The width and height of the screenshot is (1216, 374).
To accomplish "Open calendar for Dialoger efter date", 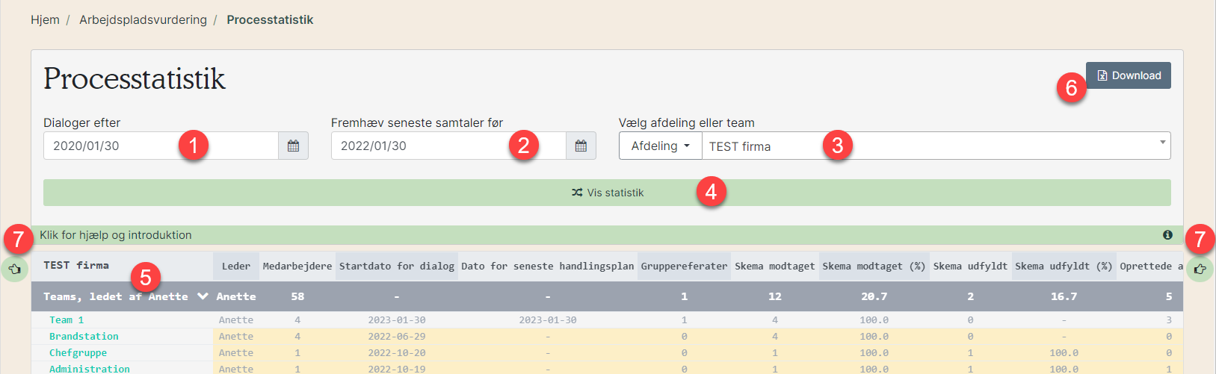I will click(x=293, y=146).
